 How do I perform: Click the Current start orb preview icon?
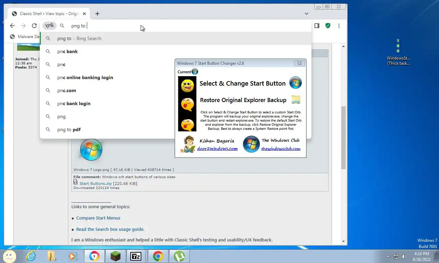point(195,72)
